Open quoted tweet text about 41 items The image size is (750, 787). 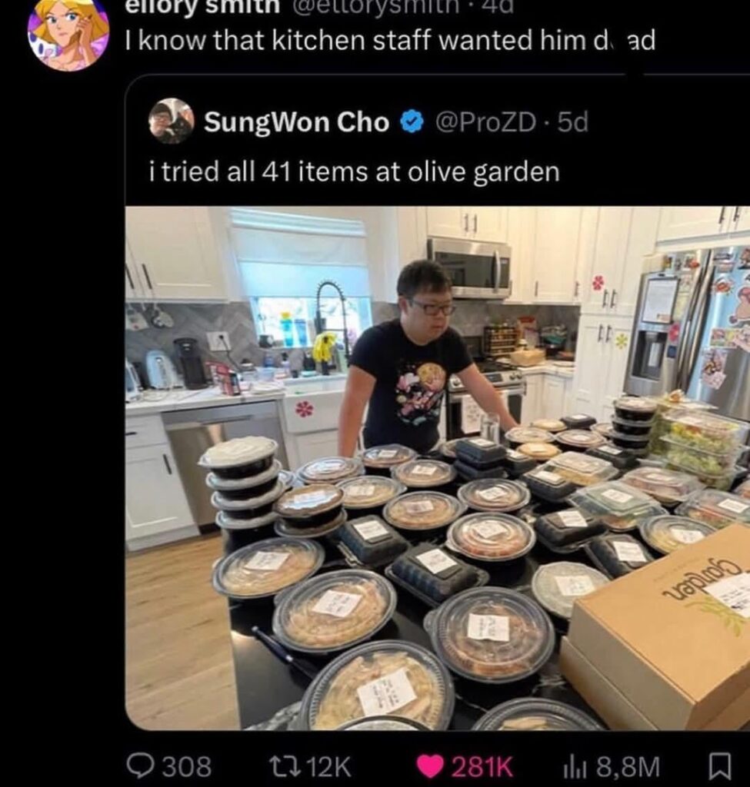point(355,172)
